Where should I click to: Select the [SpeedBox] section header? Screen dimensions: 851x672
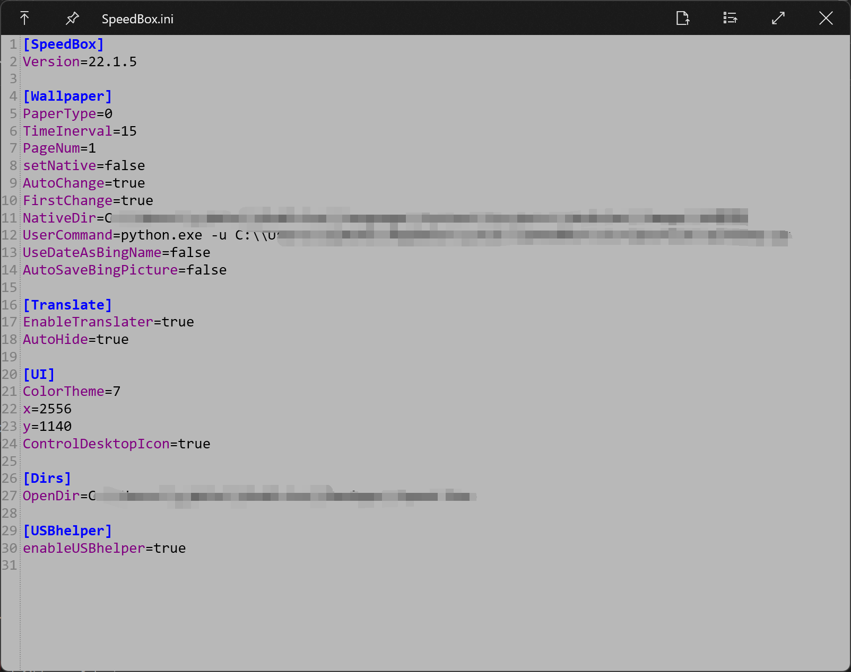(63, 45)
